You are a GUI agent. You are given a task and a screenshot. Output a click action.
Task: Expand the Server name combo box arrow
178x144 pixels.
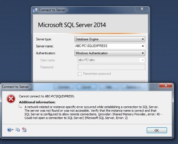(143, 46)
